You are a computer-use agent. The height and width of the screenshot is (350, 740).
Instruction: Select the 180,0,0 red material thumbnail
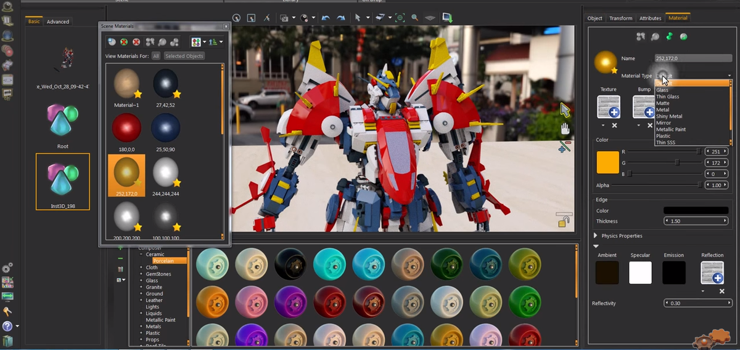pyautogui.click(x=126, y=129)
